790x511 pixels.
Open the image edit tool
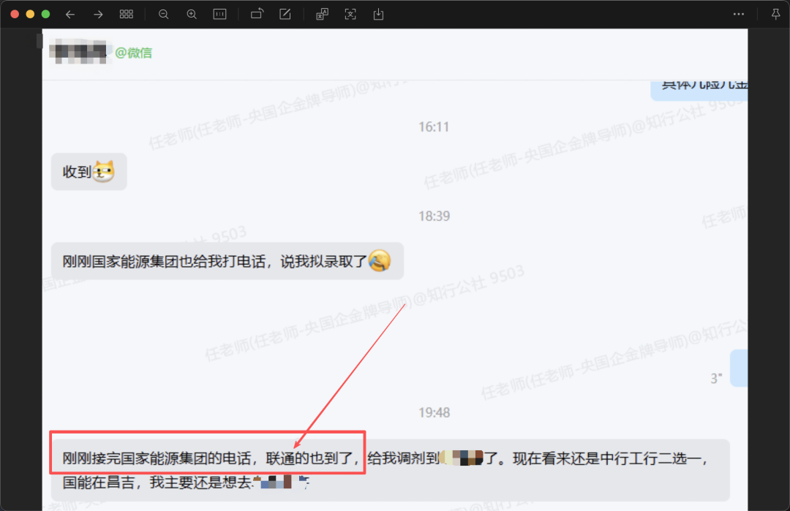(x=285, y=14)
